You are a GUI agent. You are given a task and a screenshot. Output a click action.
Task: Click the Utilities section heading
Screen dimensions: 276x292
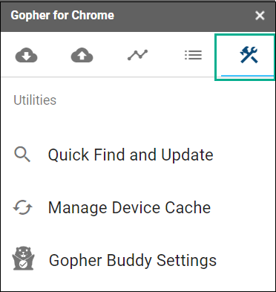coord(35,100)
